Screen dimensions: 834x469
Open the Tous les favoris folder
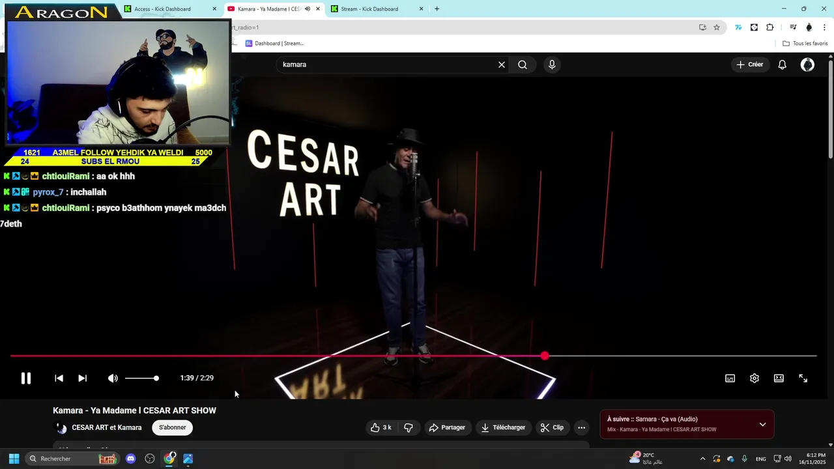[x=805, y=43]
